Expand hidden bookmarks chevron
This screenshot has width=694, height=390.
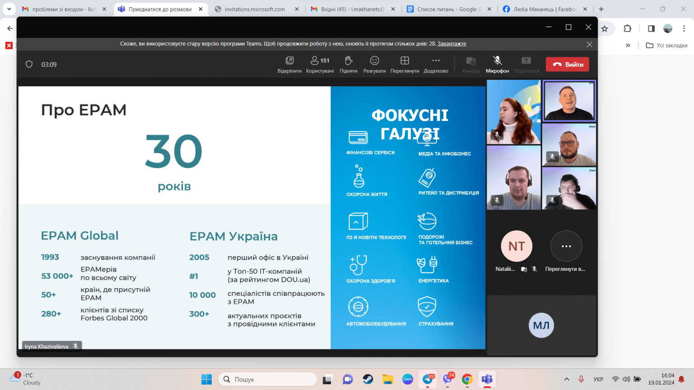628,45
